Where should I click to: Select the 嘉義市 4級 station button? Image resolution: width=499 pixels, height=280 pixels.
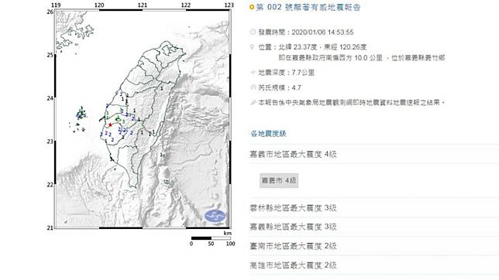coord(279,180)
